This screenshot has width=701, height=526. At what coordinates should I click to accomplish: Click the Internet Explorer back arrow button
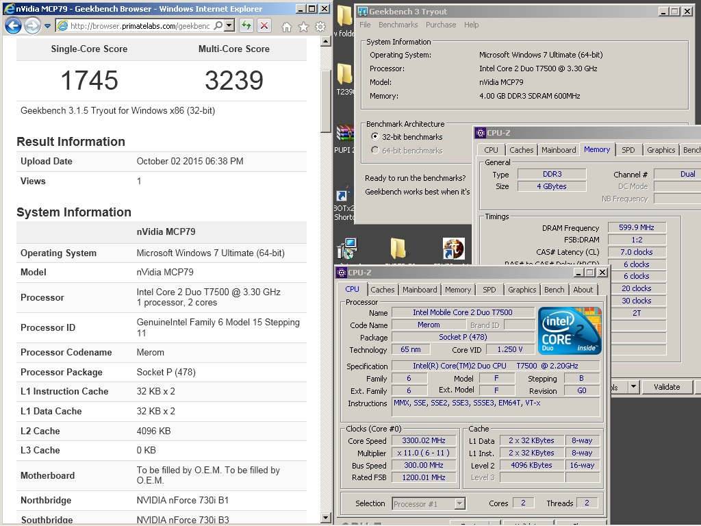pos(13,26)
